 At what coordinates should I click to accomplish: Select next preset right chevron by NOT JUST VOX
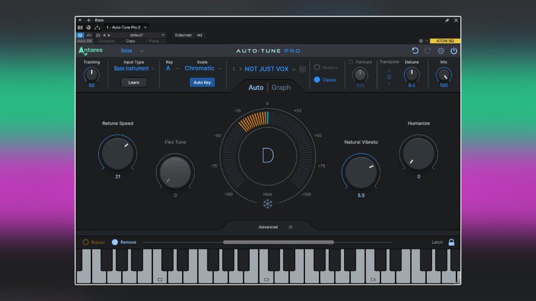click(240, 69)
